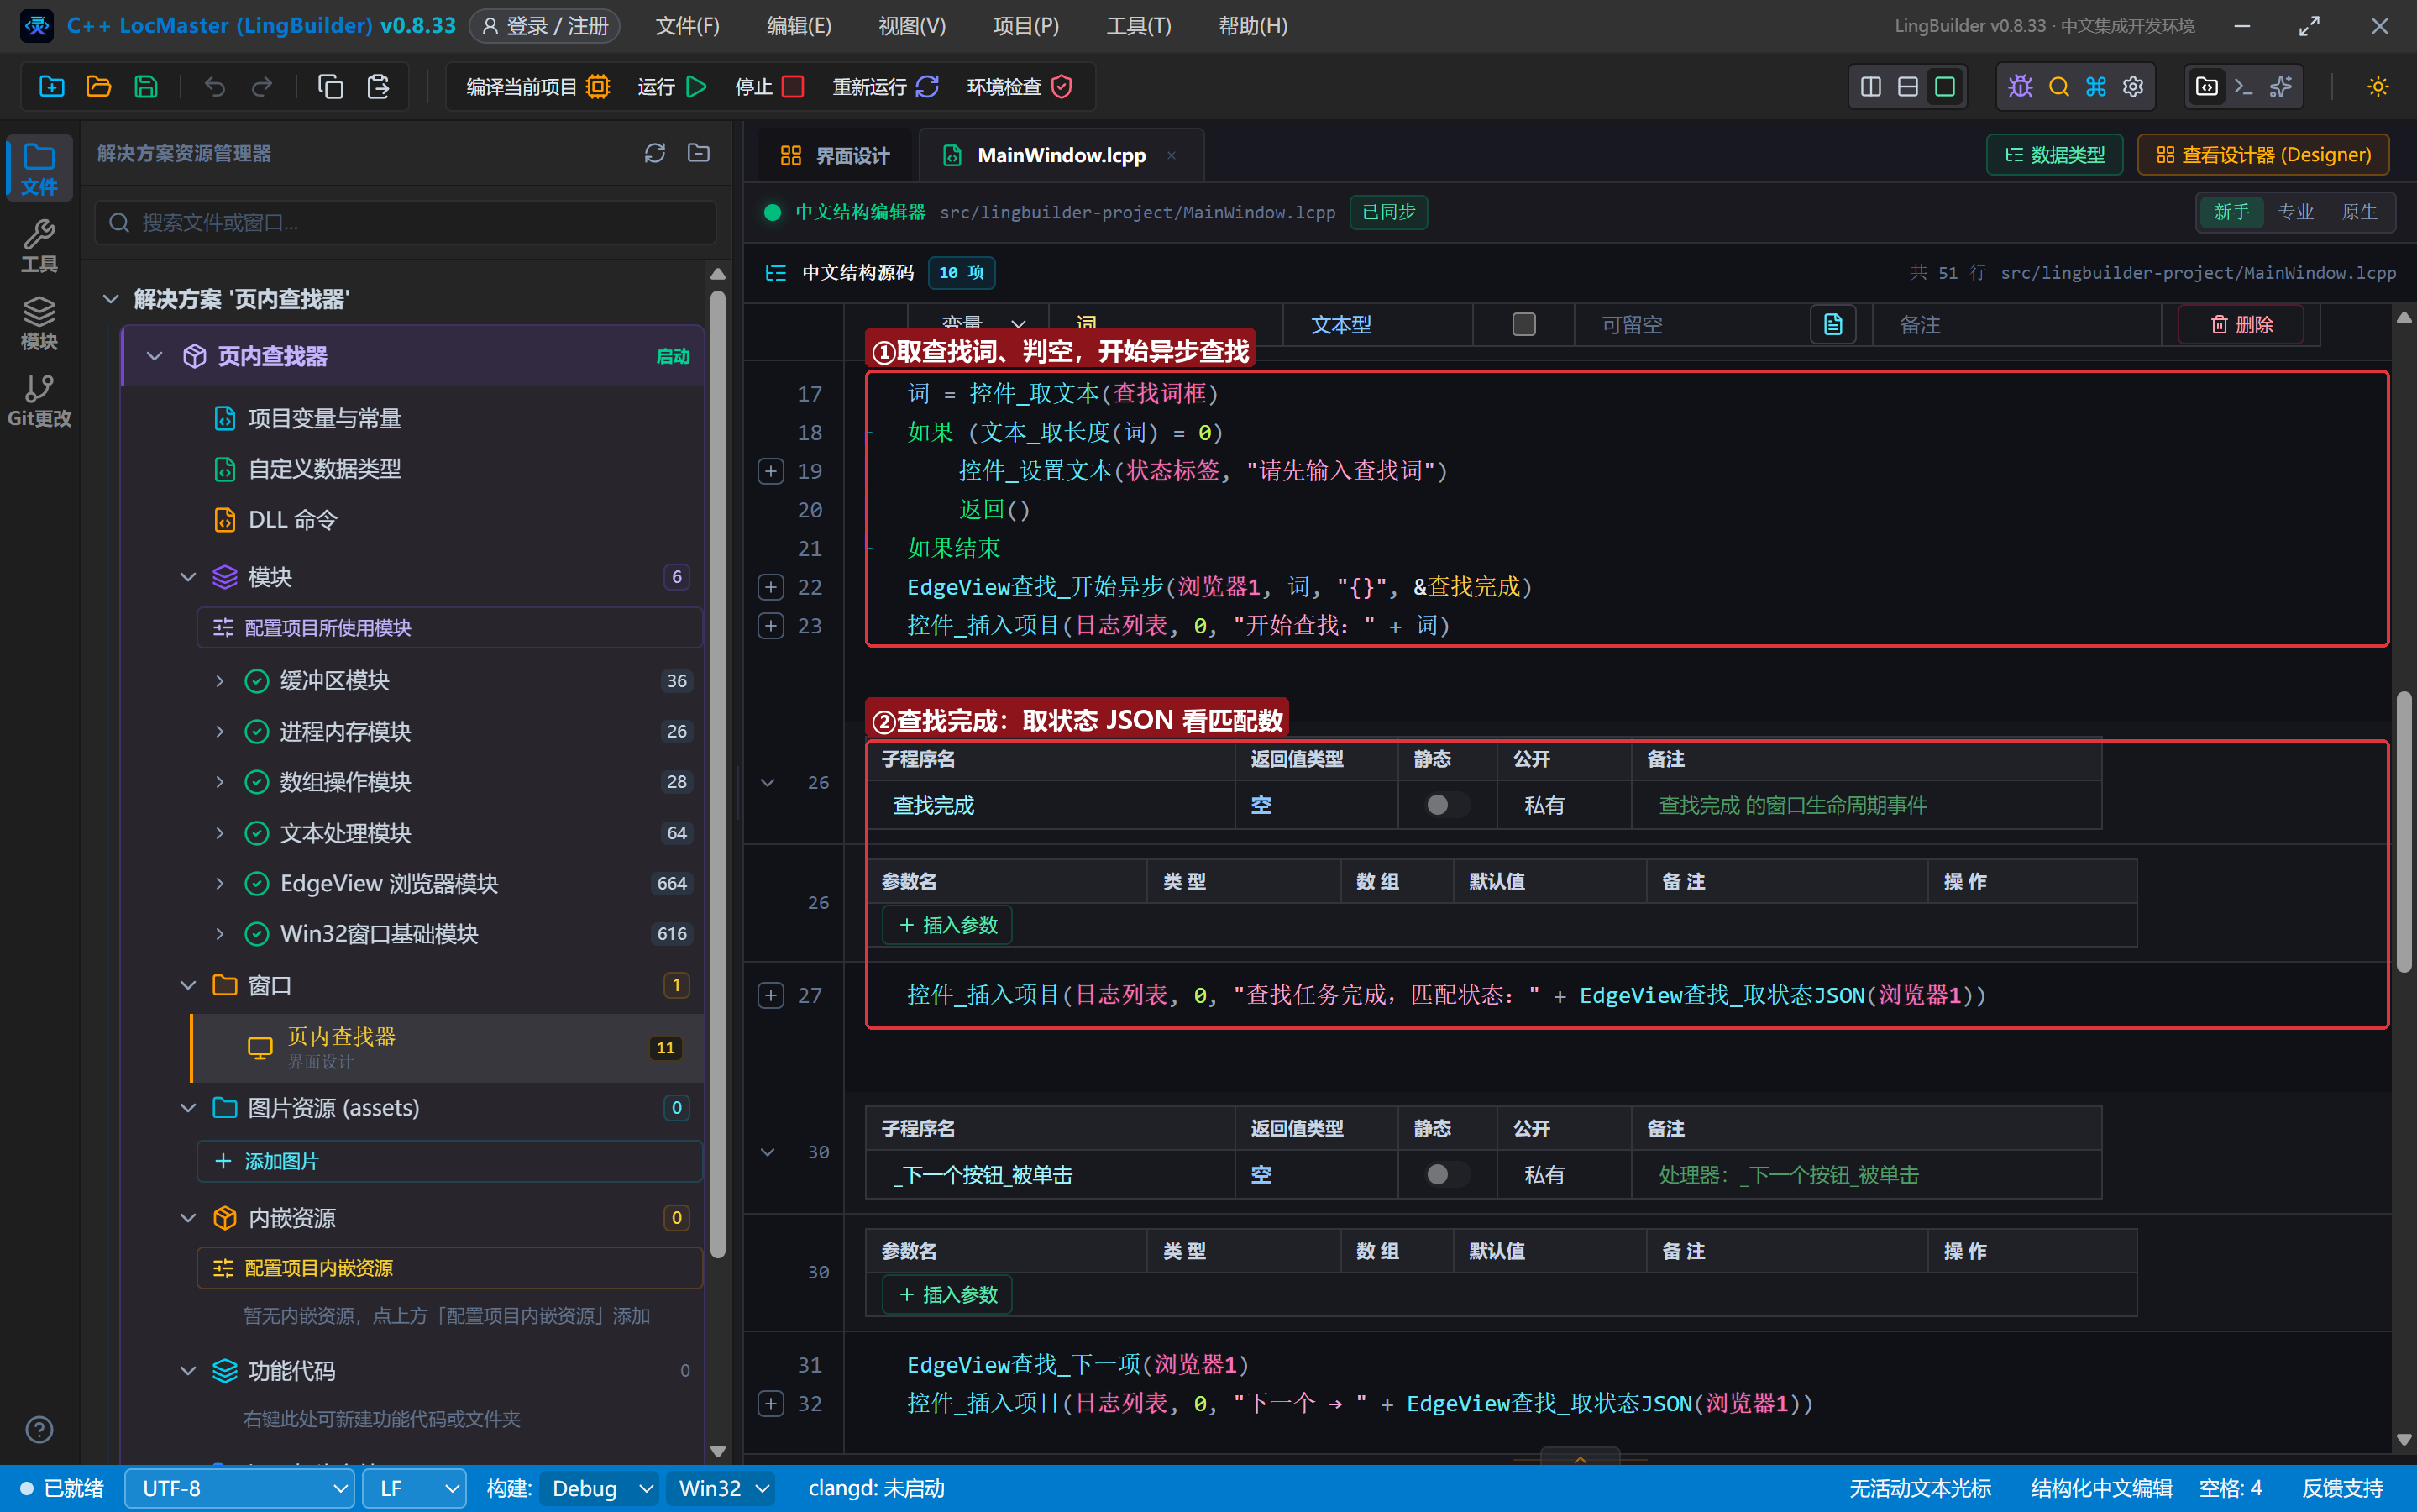Viewport: 2417px width, 1512px height.
Task: Select the split vertical layout icon
Action: (x=1870, y=87)
